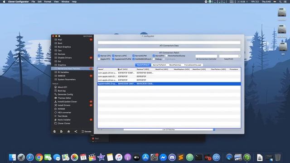Click the ATI Connectors Data input field
The image size is (290, 163).
(169, 43)
